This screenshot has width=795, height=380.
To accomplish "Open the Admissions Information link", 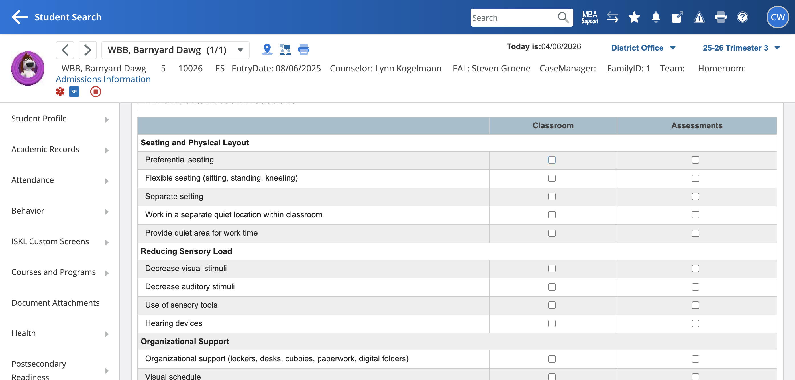I will click(x=103, y=79).
